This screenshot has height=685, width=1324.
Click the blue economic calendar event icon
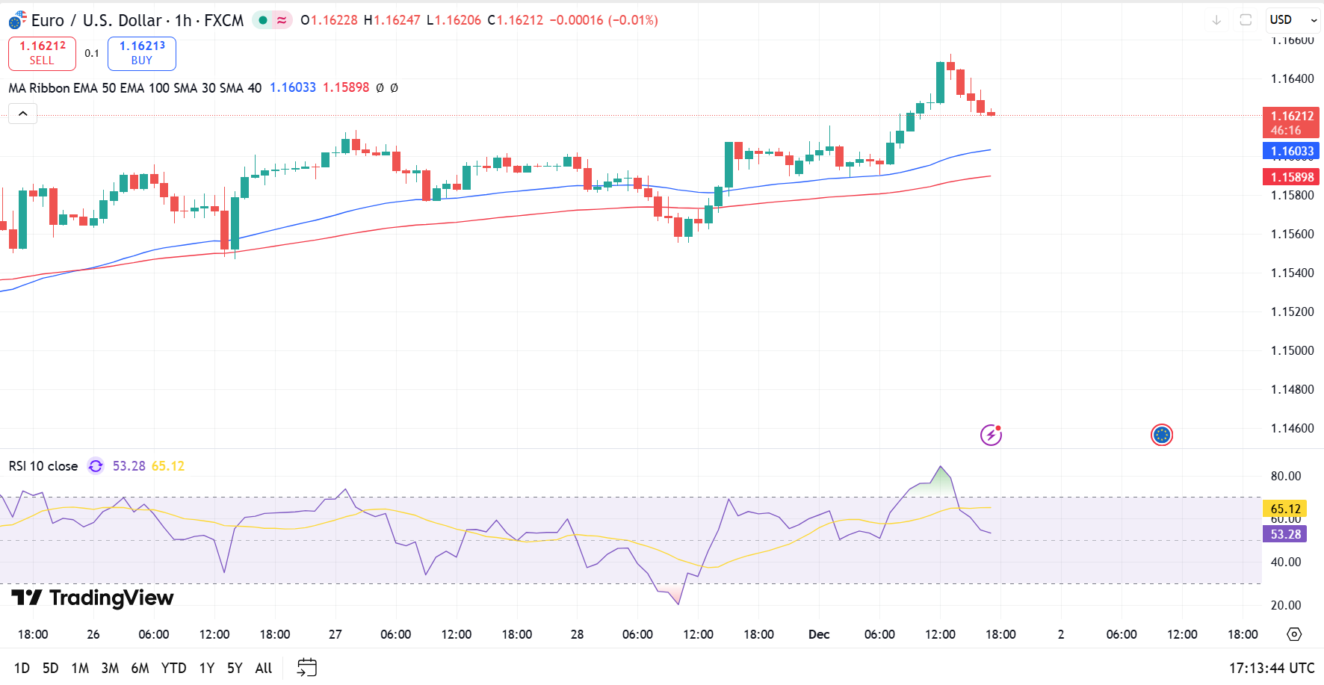click(1161, 435)
